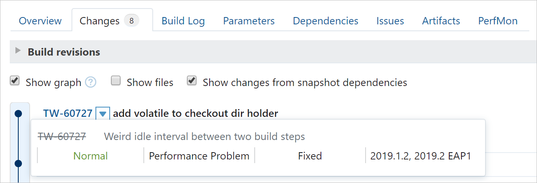Screen dimensions: 537x183
Task: Uncheck Show changes from snapshot dependencies
Action: point(192,81)
